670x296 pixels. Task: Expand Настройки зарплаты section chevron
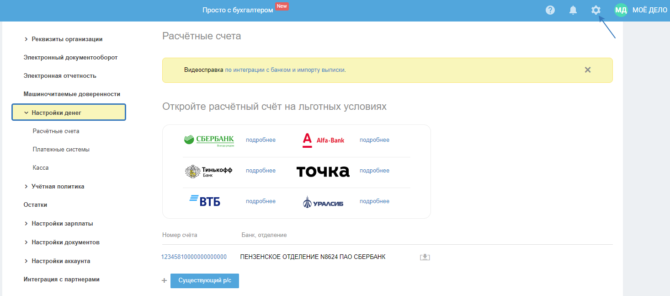click(x=26, y=224)
